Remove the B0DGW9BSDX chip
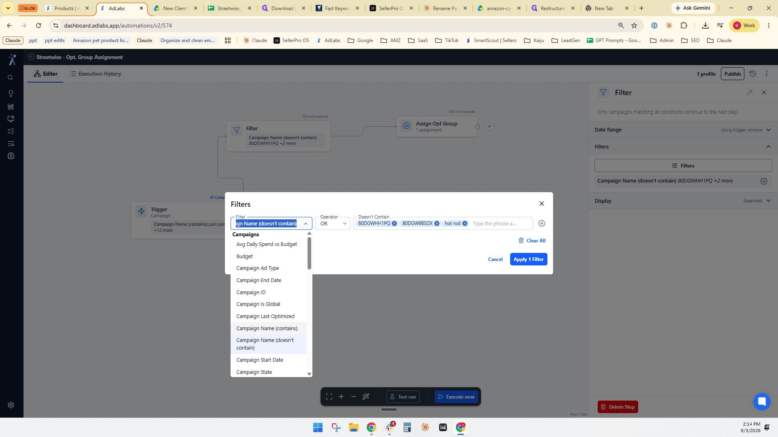The height and width of the screenshot is (437, 778). click(437, 223)
